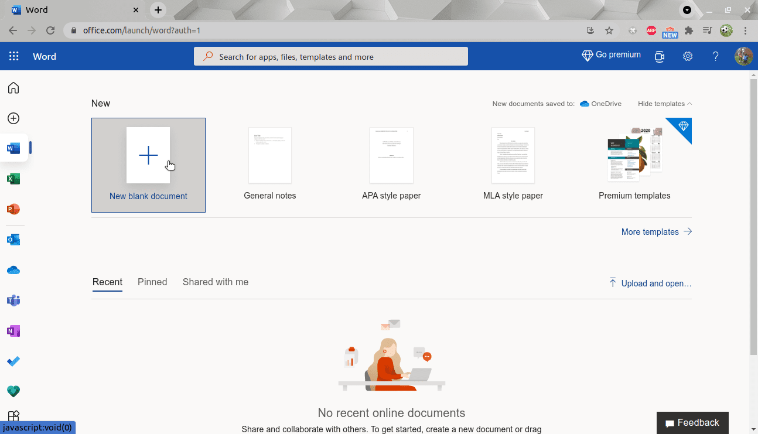This screenshot has height=434, width=758.
Task: Open the tab search dropdown arrow
Action: click(x=687, y=10)
